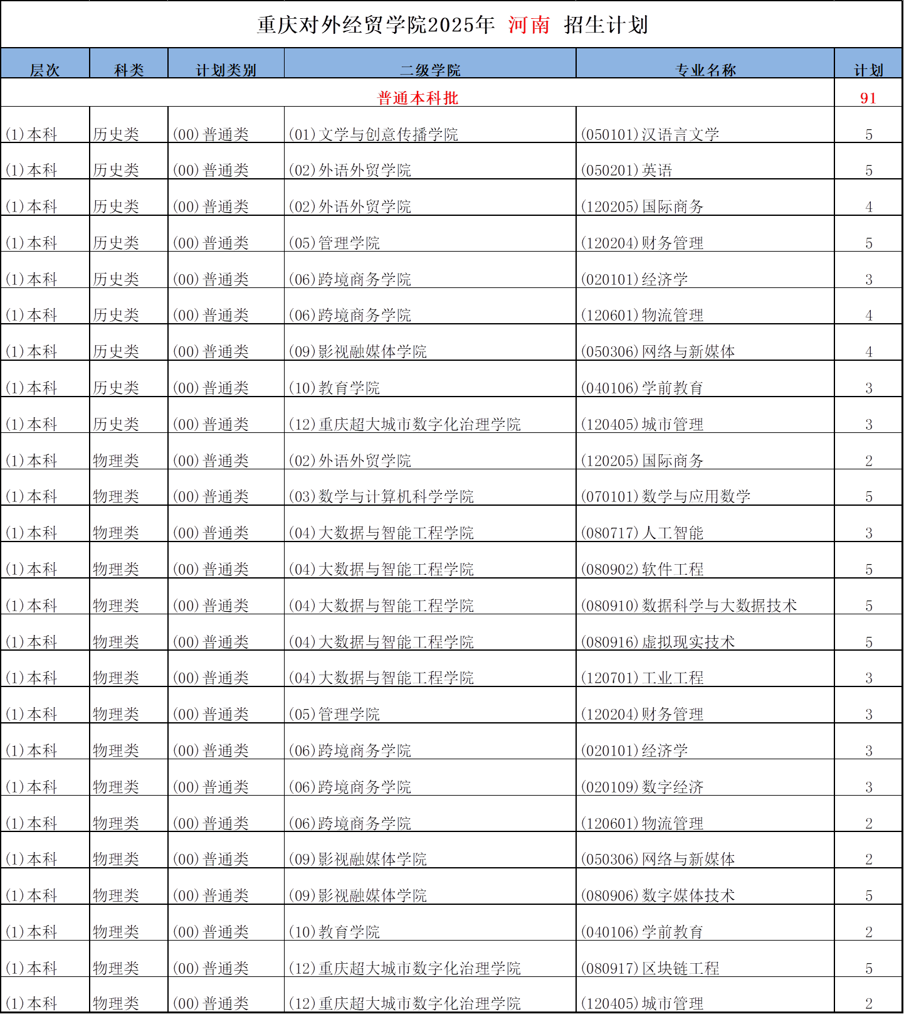904x1014 pixels.
Task: Click the (070101)数学与应用数学 major cell
Action: pos(665,497)
